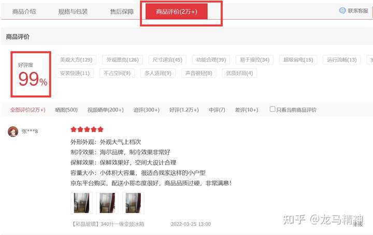The width and height of the screenshot is (373, 235).
Task: Open the first review photo thumbnail
Action: 81,203
